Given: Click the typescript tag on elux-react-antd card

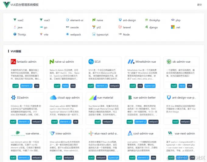Looking at the screenshot, I should coord(114,157).
